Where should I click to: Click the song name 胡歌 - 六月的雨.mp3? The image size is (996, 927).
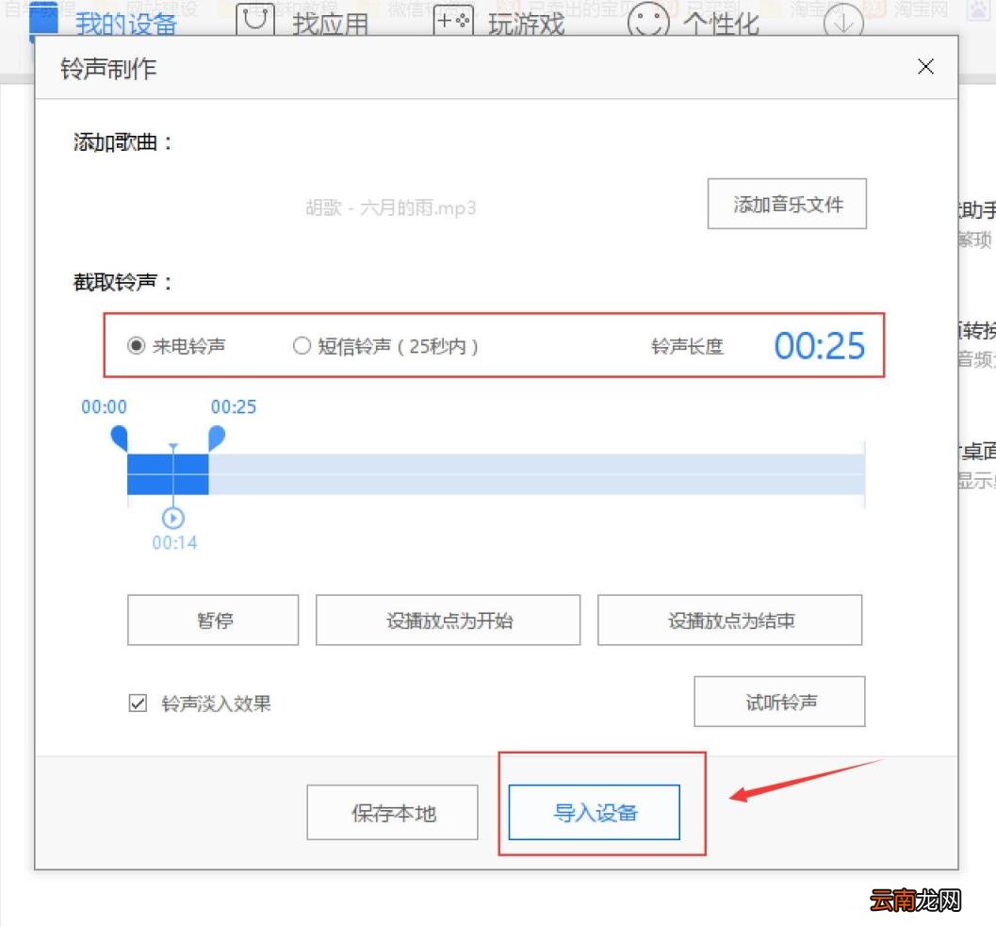pyautogui.click(x=391, y=207)
